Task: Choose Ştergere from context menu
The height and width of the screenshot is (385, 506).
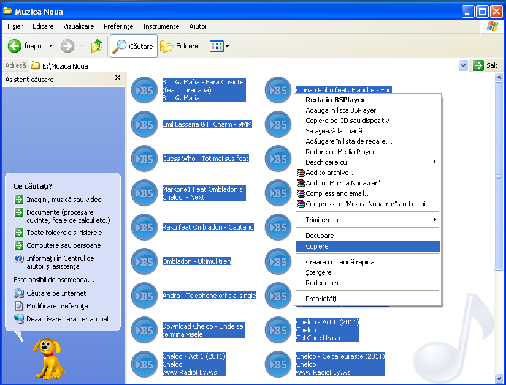Action: [367, 272]
